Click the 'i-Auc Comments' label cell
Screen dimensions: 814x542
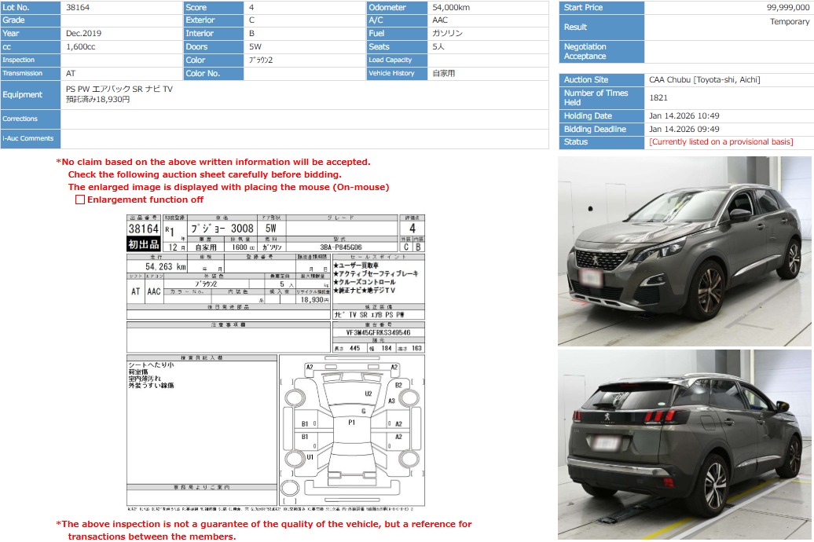point(30,138)
